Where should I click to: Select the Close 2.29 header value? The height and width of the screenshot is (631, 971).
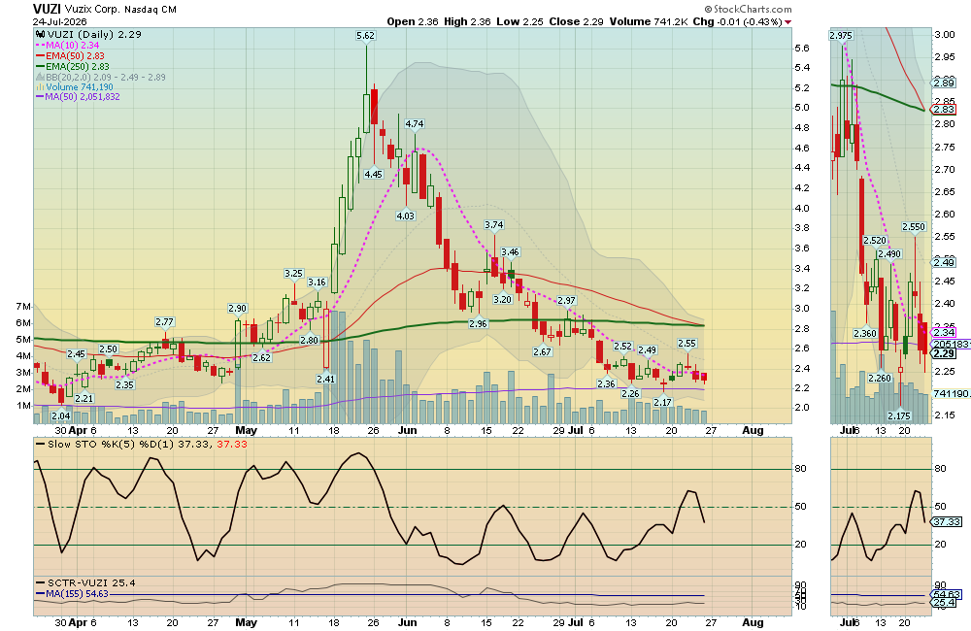coord(576,21)
